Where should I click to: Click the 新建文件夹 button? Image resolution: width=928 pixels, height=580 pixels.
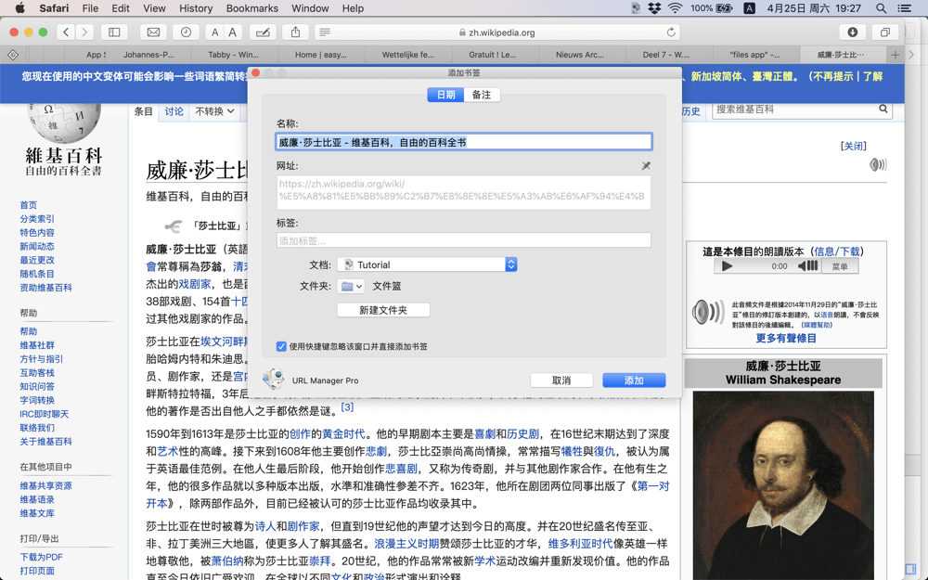383,310
